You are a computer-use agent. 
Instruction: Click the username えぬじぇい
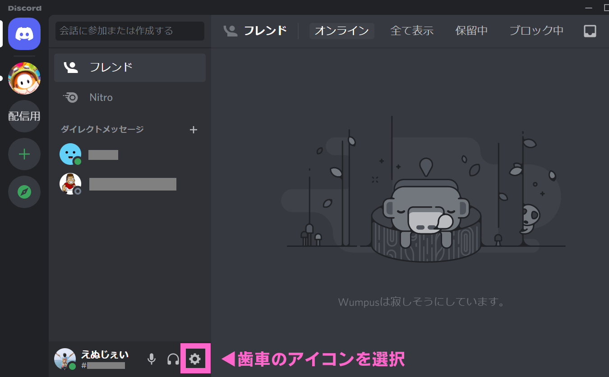tap(105, 354)
